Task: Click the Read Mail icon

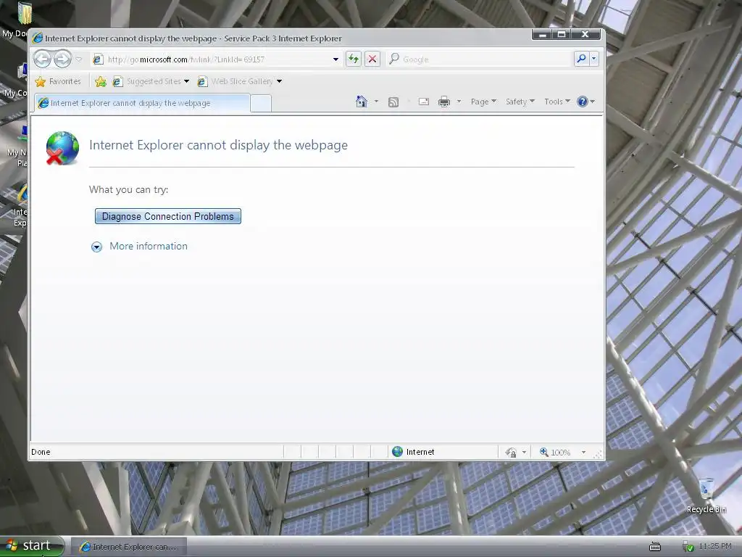Action: click(x=423, y=102)
